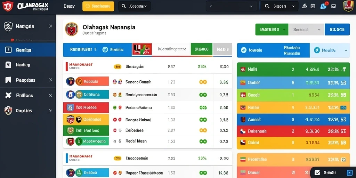
Task: Expand the Sleapen dropdown chevron
Action: click(293, 6)
